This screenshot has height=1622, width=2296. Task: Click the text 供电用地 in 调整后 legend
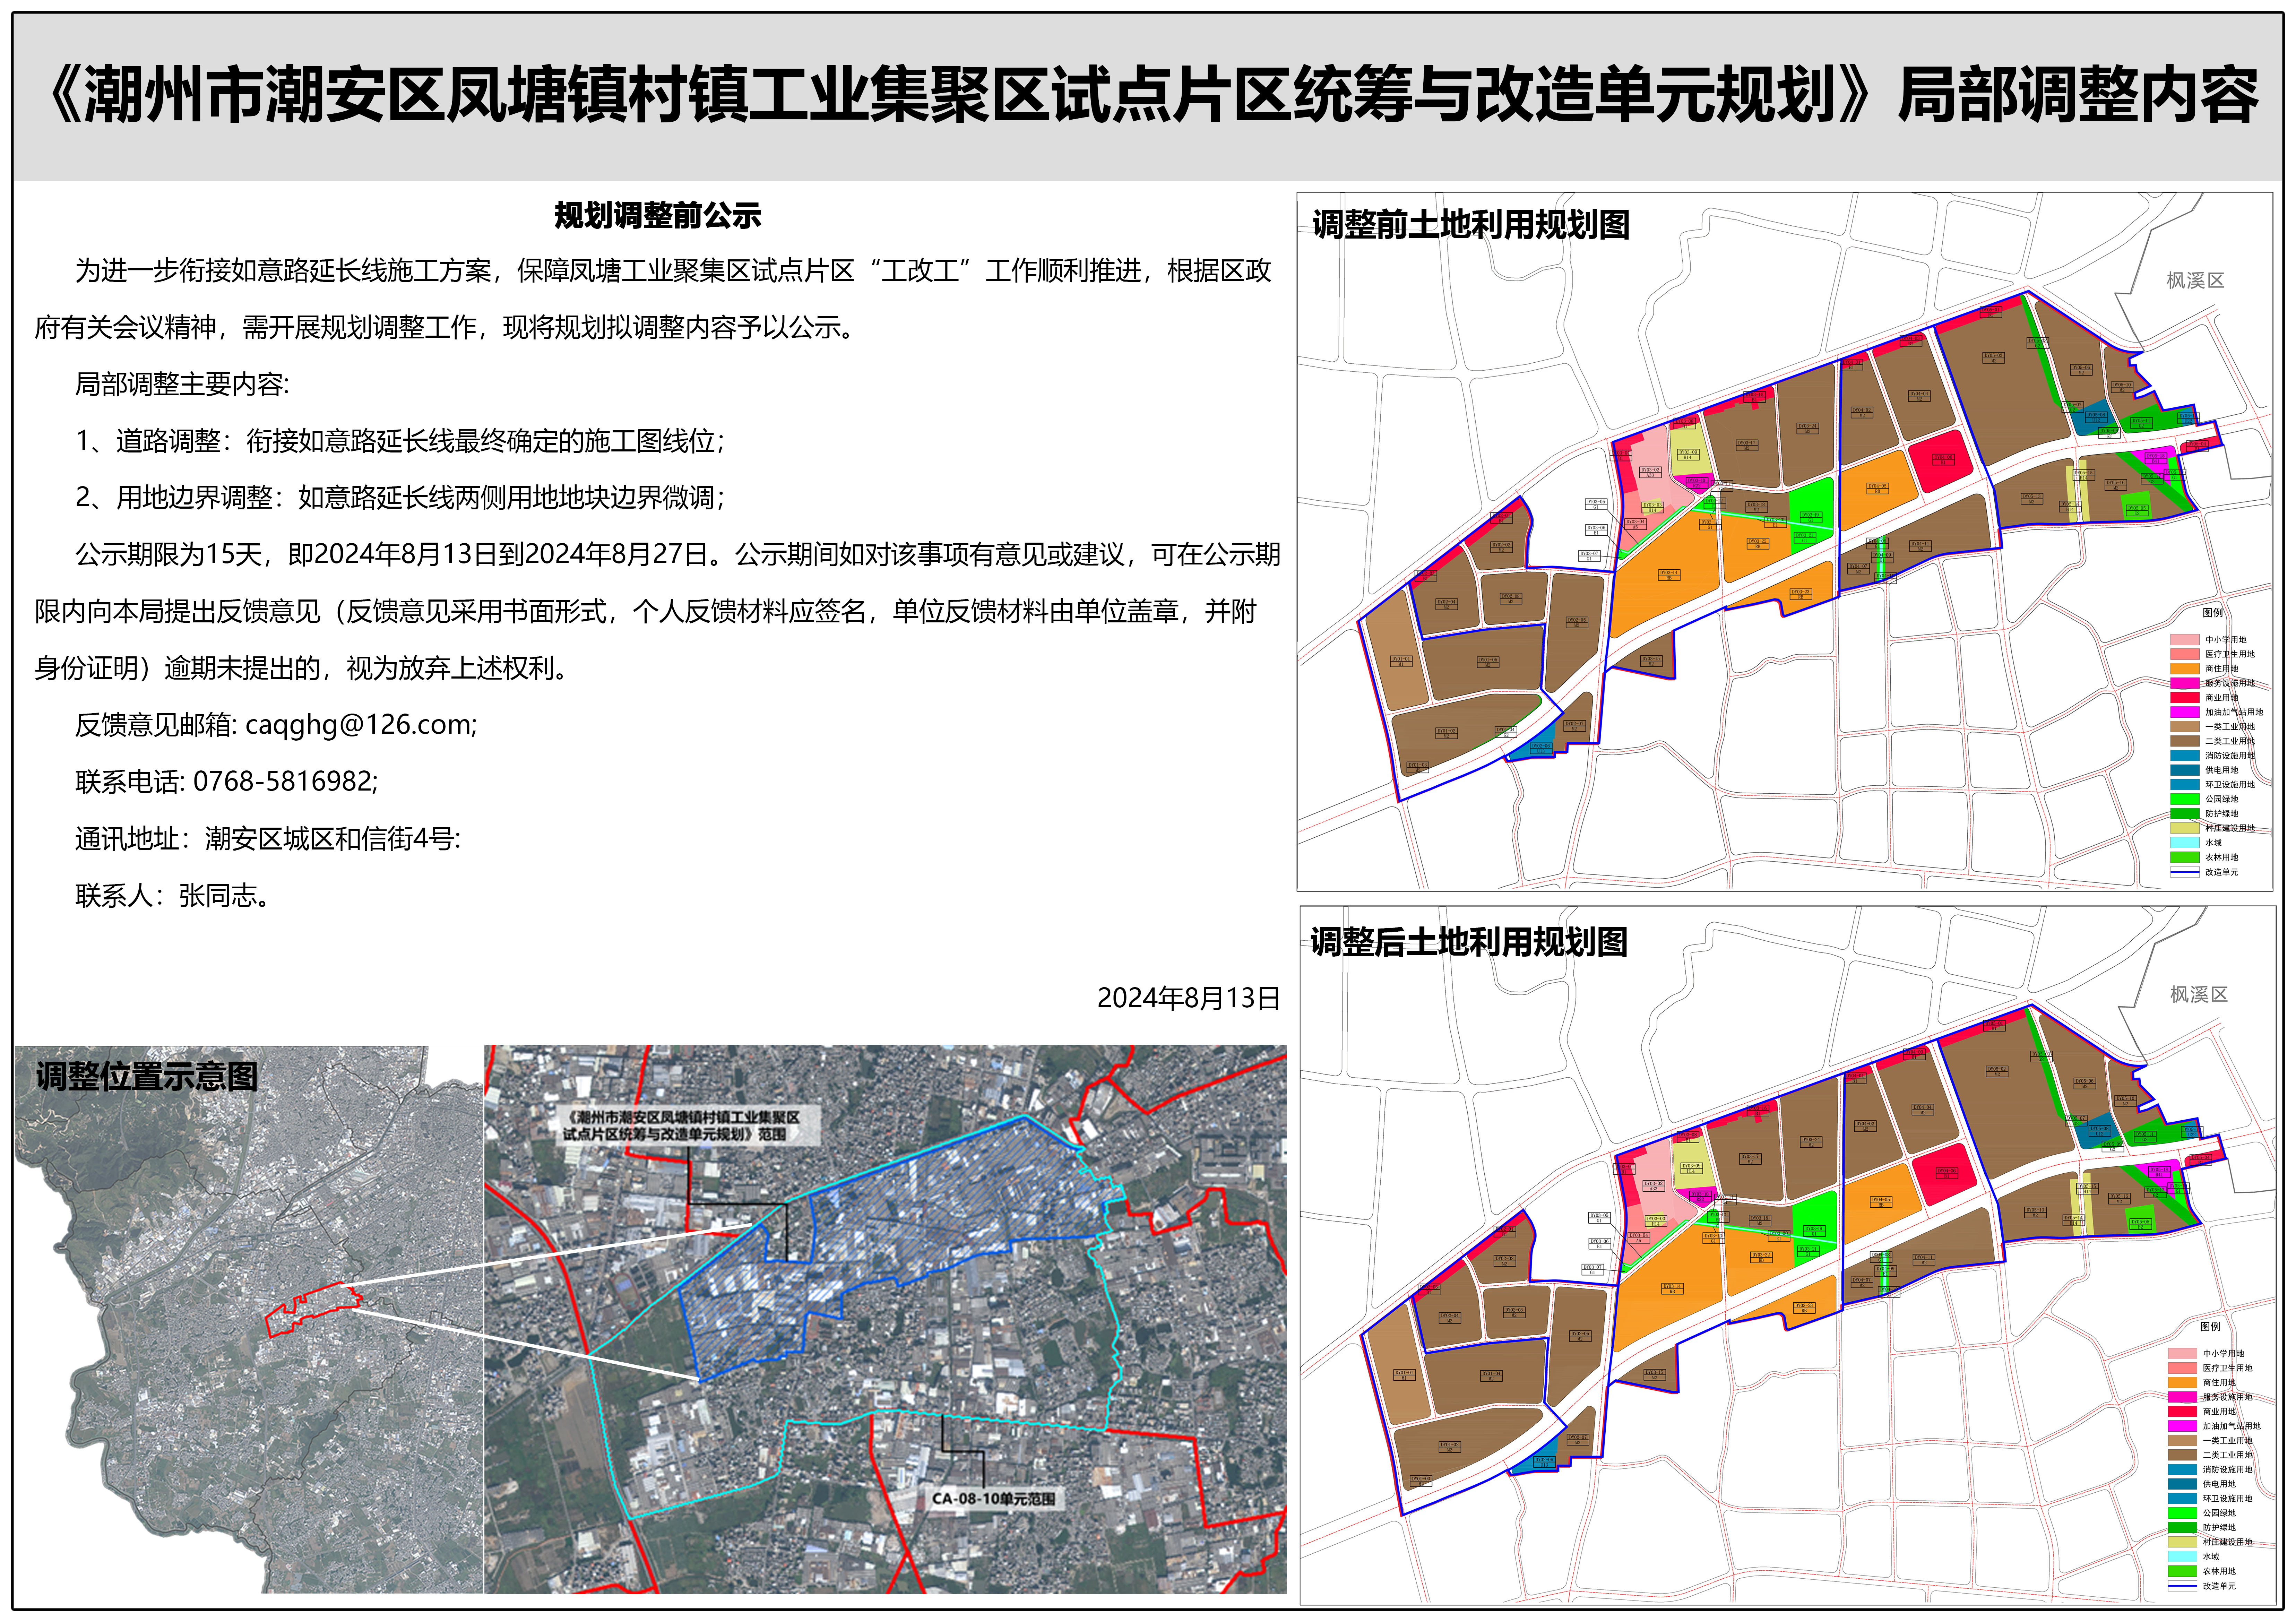(2220, 1484)
